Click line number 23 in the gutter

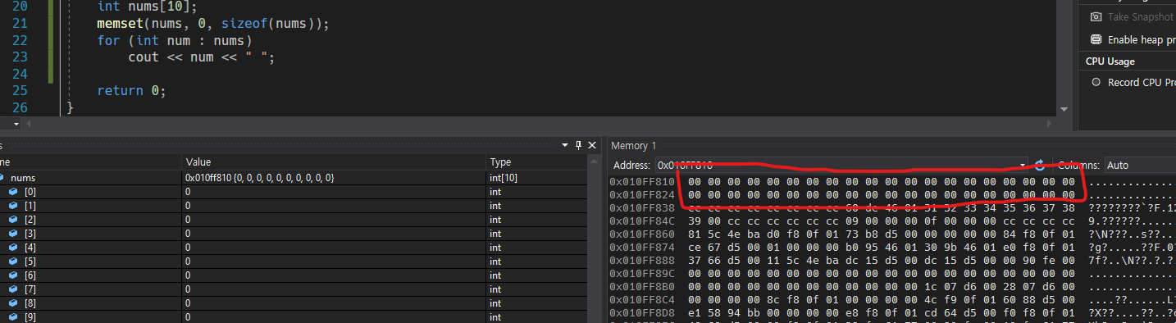(x=21, y=57)
